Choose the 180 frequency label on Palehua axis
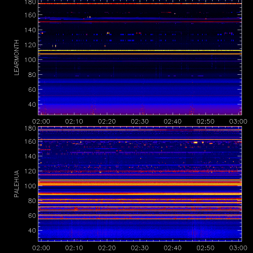Screen dimensions: 253x253 30,128
